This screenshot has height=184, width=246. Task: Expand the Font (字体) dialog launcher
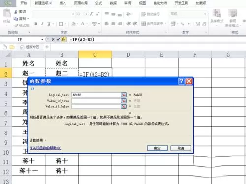tap(99, 32)
